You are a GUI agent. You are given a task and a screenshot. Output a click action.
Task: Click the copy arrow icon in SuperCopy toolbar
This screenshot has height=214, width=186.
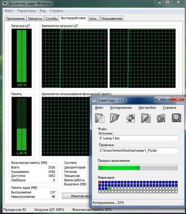pyautogui.click(x=130, y=118)
